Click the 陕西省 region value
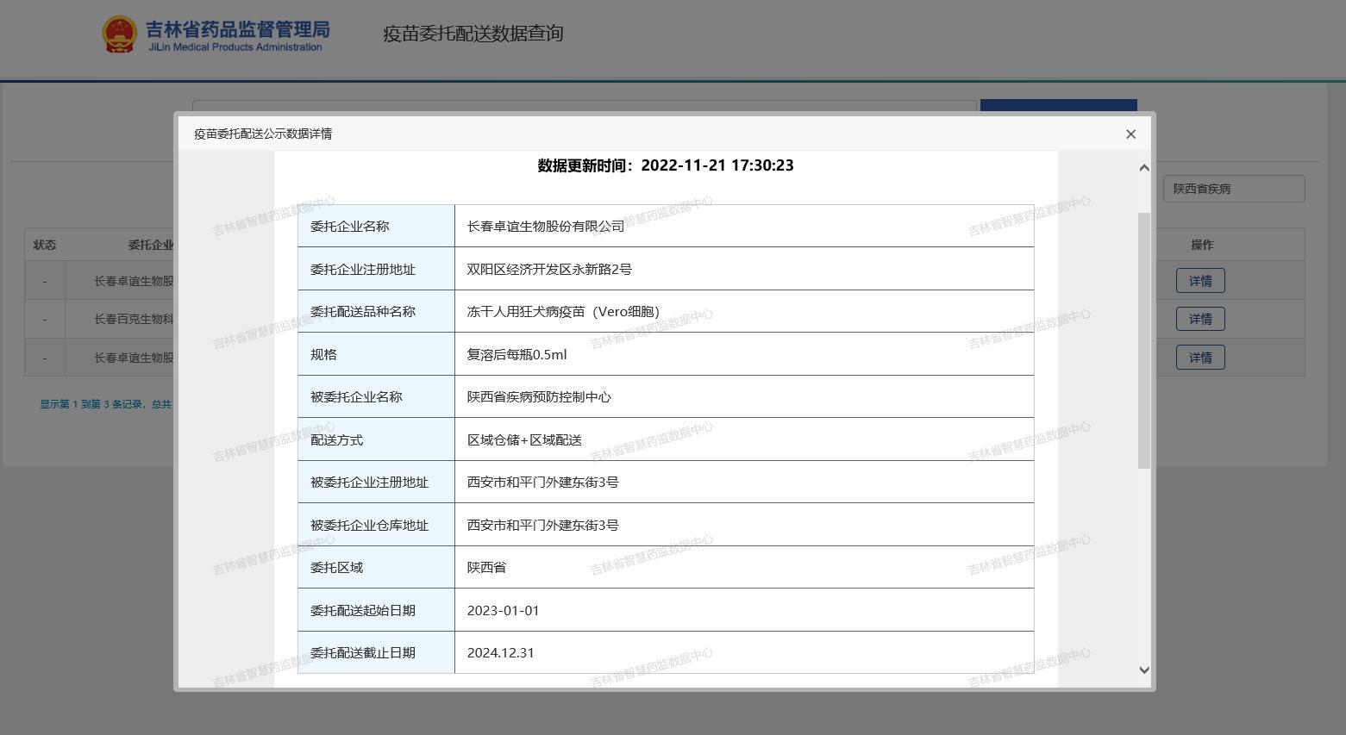Viewport: 1346px width, 735px height. point(487,567)
